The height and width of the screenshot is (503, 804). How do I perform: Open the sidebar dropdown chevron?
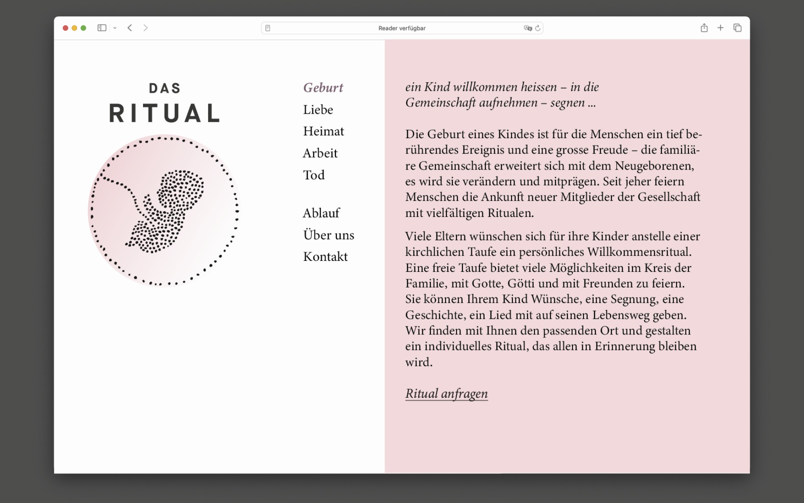115,28
